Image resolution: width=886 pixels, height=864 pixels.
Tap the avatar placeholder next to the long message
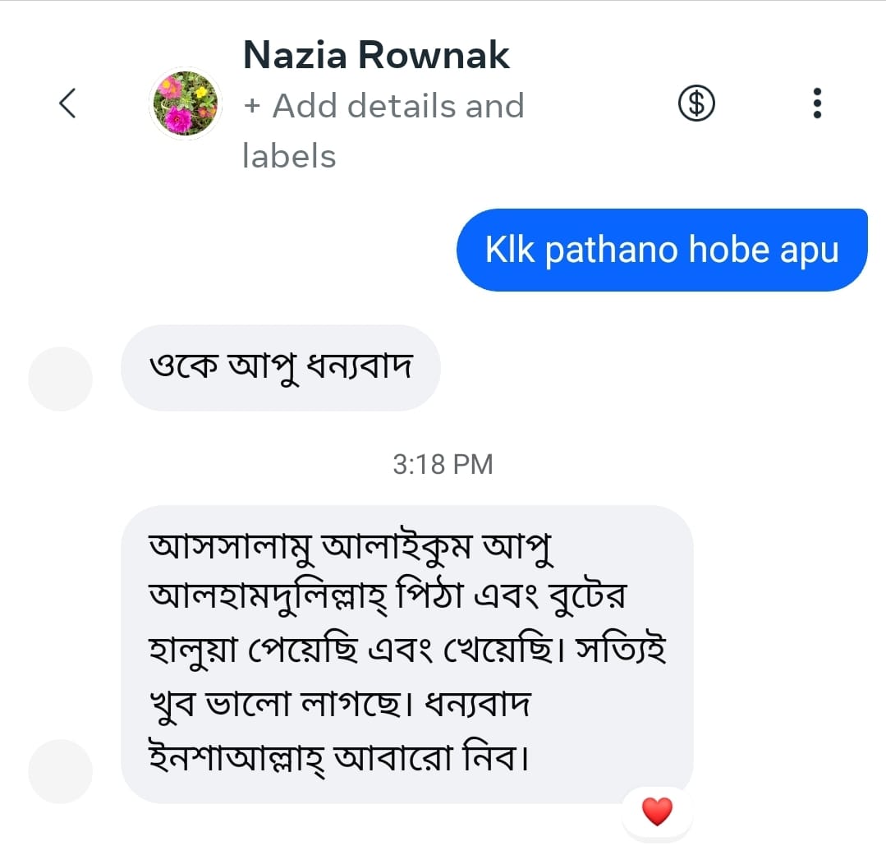click(59, 770)
